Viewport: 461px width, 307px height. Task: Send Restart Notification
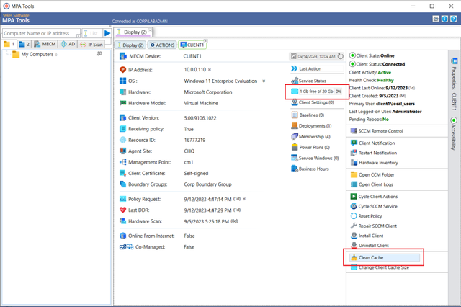pos(374,153)
